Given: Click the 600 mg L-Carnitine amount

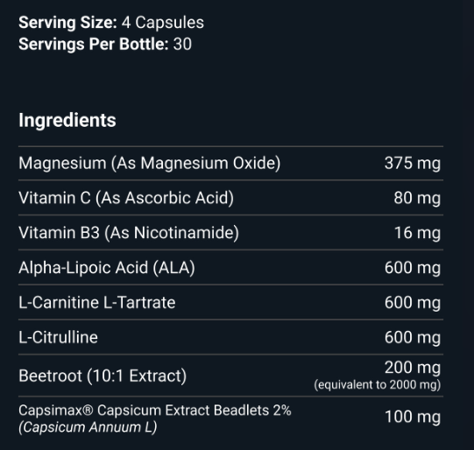Looking at the screenshot, I should coord(413,303).
